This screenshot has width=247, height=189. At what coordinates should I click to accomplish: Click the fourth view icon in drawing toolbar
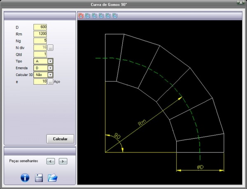point(101,16)
